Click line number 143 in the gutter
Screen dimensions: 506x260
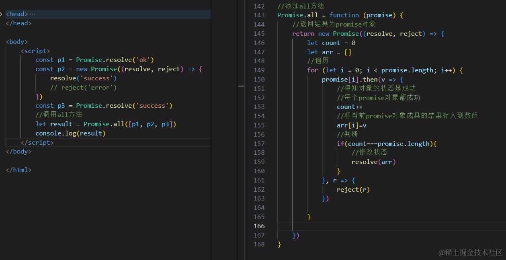259,15
